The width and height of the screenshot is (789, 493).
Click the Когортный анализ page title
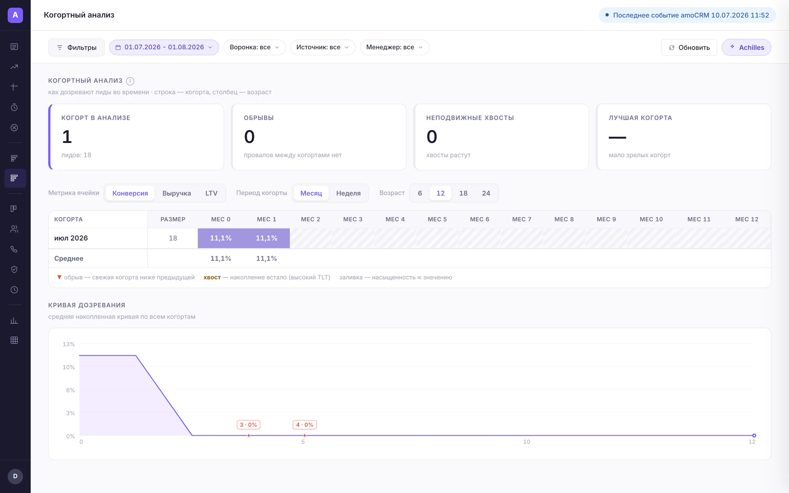tap(79, 15)
